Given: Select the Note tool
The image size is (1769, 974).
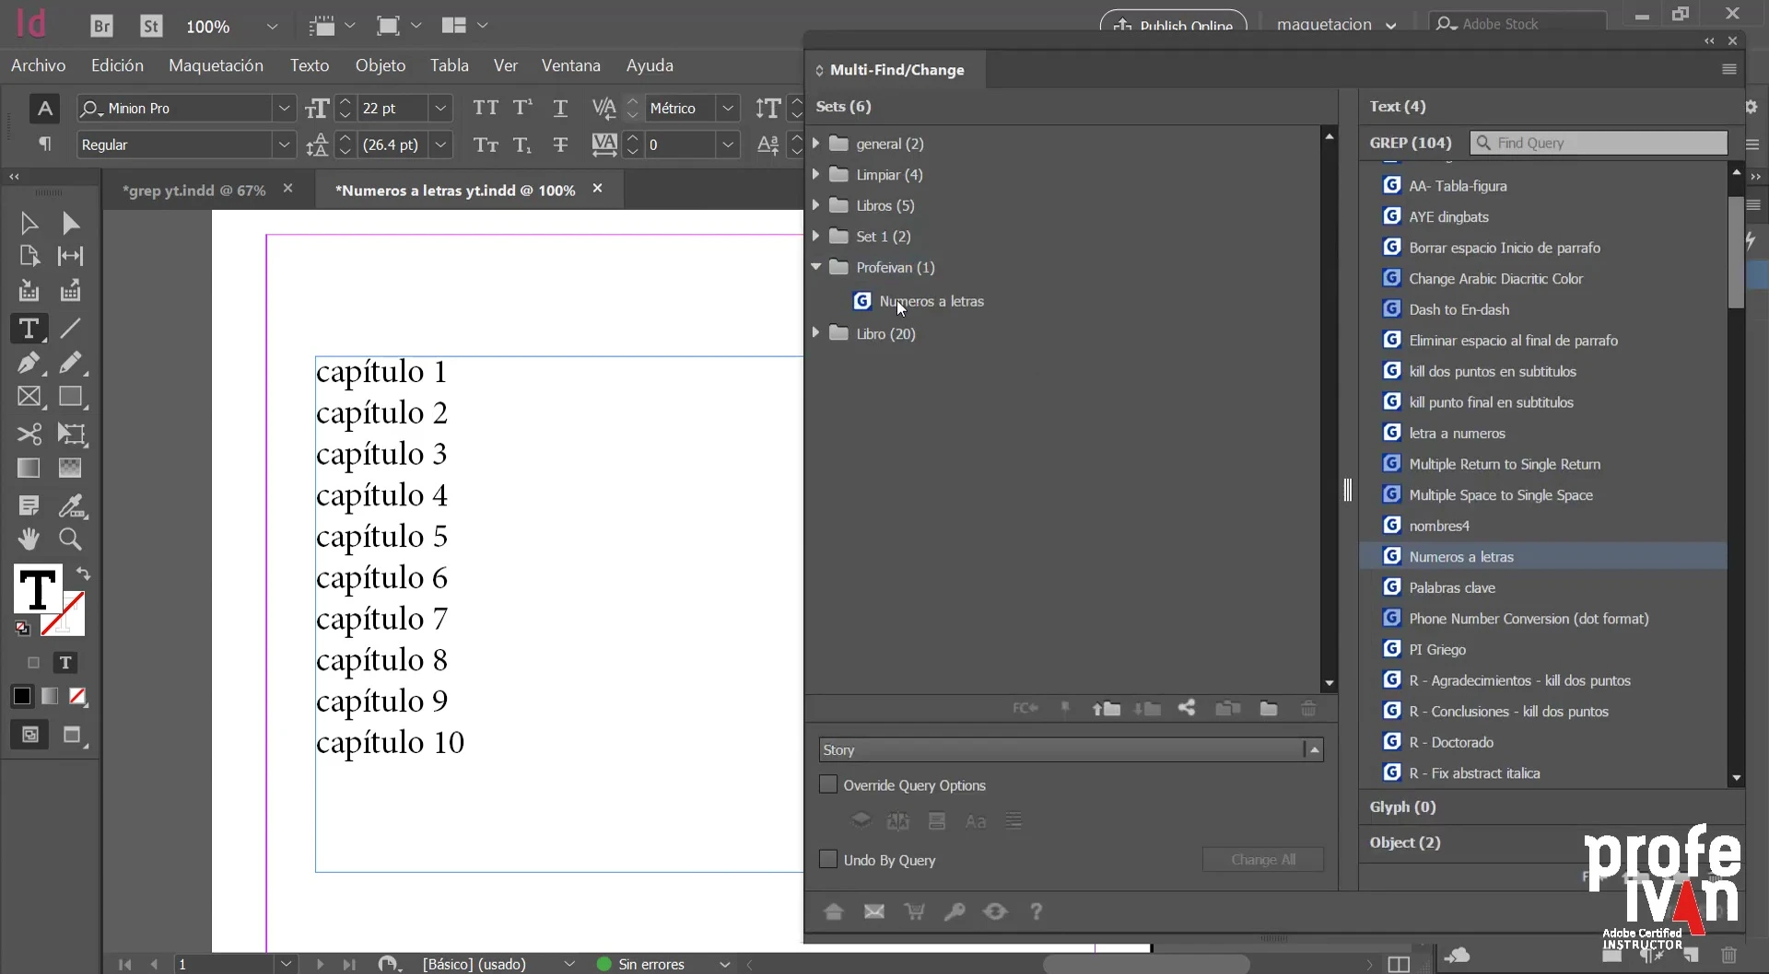Looking at the screenshot, I should pos(29,505).
